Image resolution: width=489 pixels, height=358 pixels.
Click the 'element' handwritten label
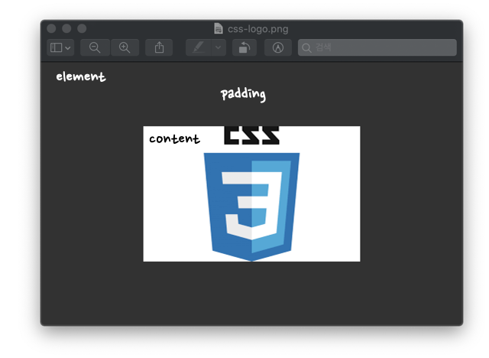(x=81, y=76)
